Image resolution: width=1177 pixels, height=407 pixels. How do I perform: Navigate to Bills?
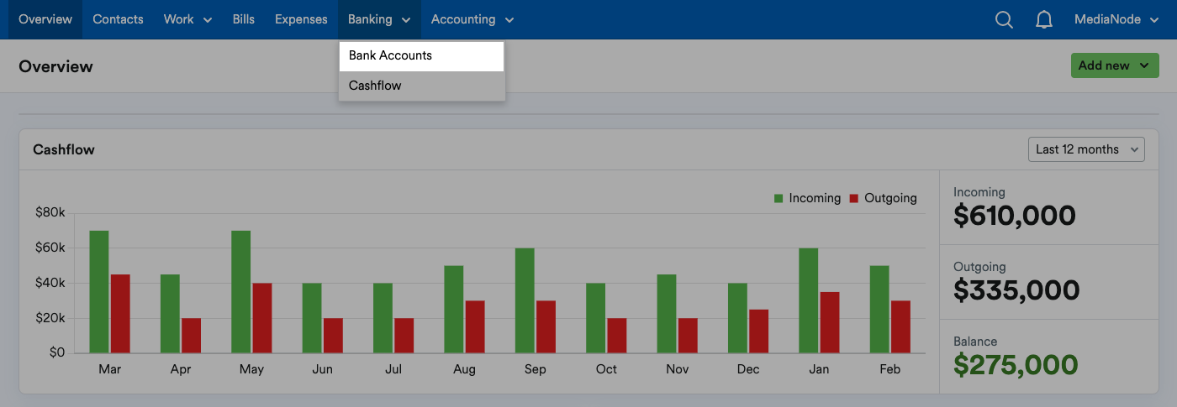[x=244, y=19]
